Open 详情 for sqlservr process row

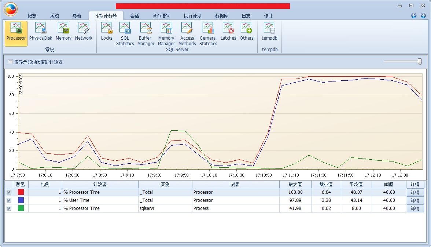coord(415,208)
